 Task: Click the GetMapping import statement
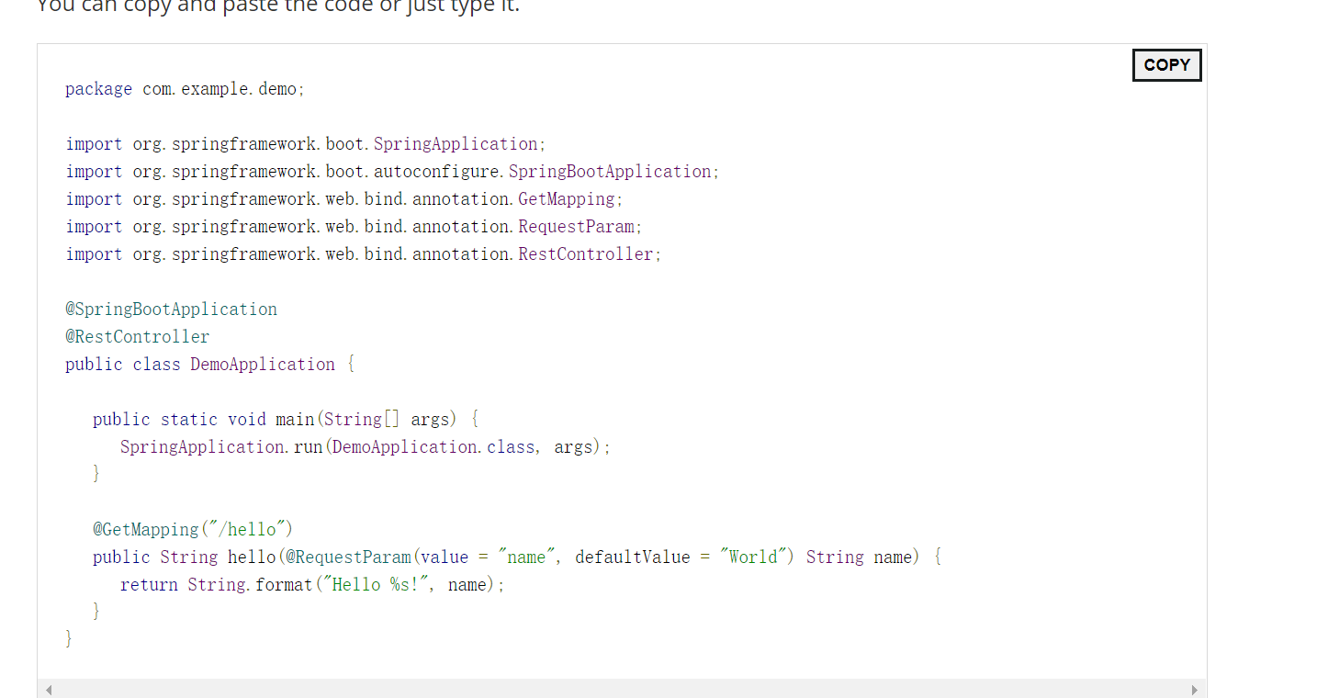(343, 198)
